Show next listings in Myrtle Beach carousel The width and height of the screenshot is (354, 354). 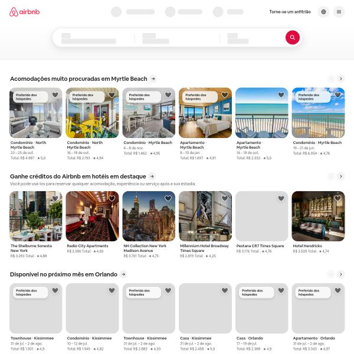(340, 79)
